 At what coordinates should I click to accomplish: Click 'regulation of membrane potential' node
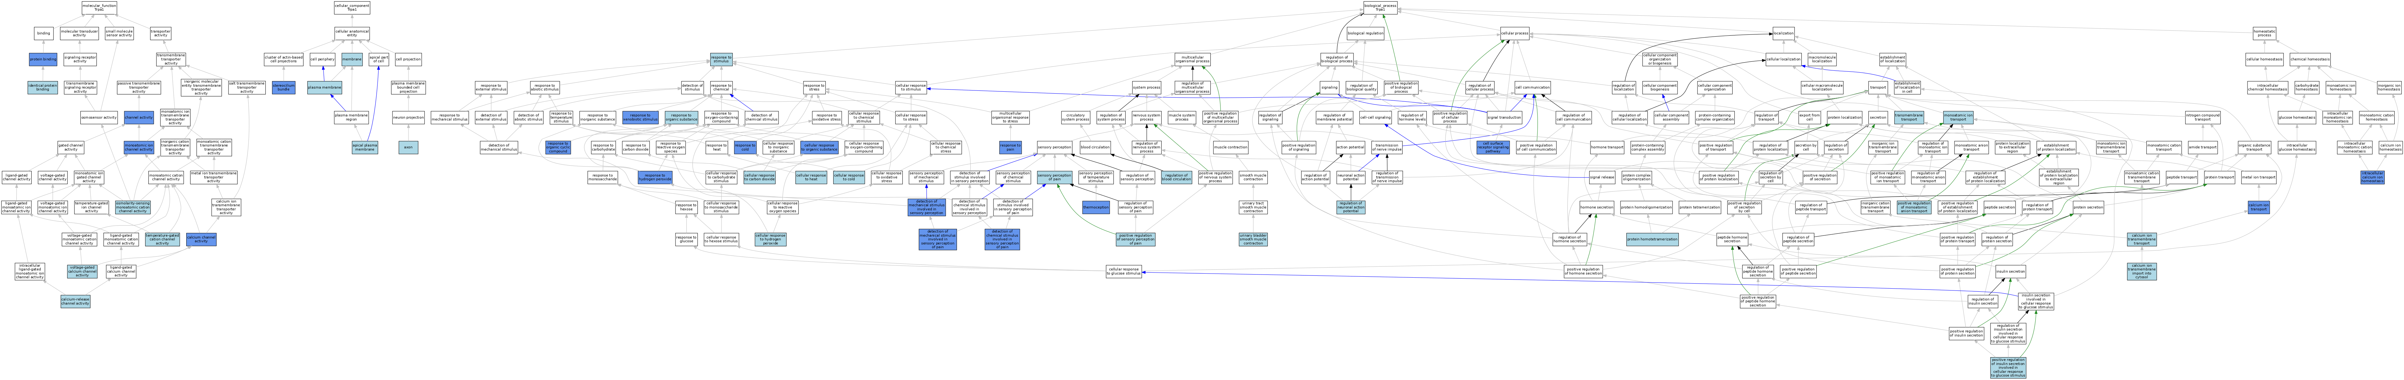[x=1334, y=118]
